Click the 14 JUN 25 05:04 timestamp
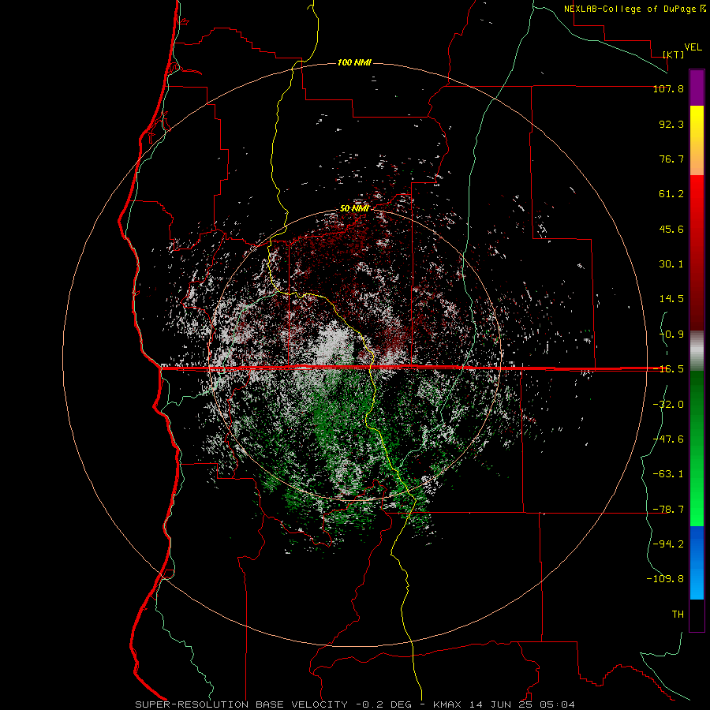The image size is (710, 710). point(522,704)
